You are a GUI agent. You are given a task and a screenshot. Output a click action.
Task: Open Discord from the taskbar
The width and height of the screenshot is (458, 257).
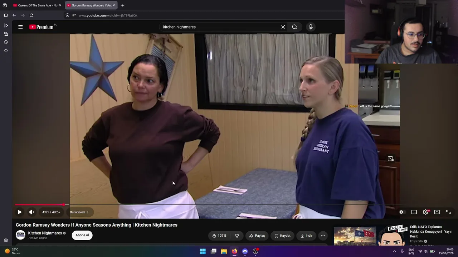tap(245, 251)
